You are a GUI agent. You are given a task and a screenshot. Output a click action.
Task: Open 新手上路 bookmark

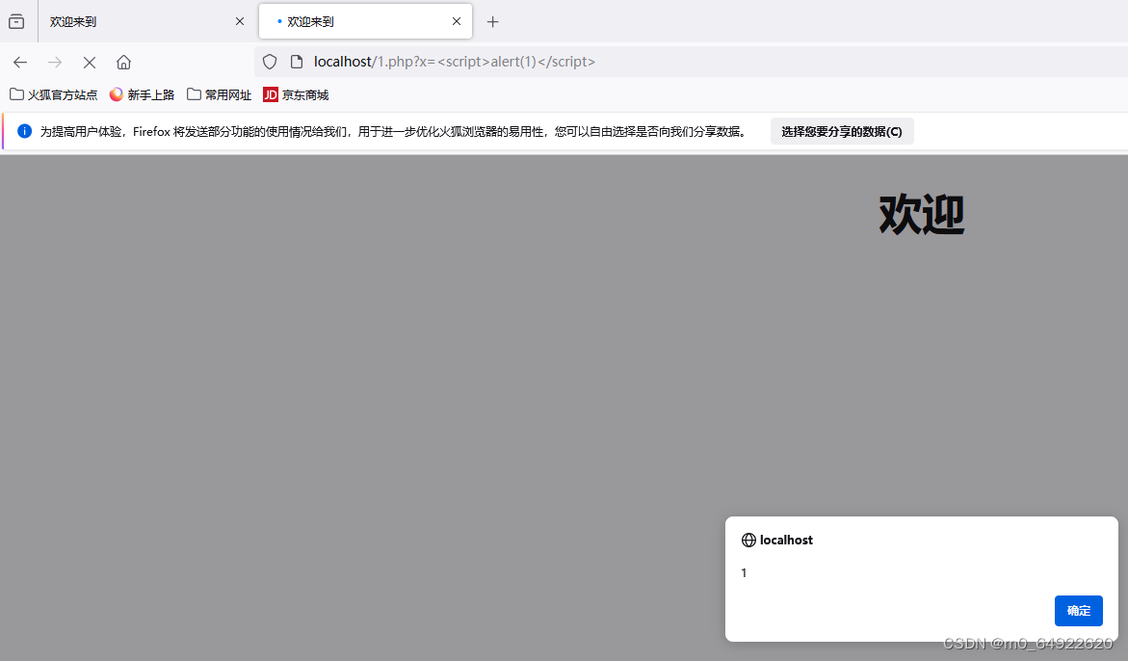click(x=142, y=95)
